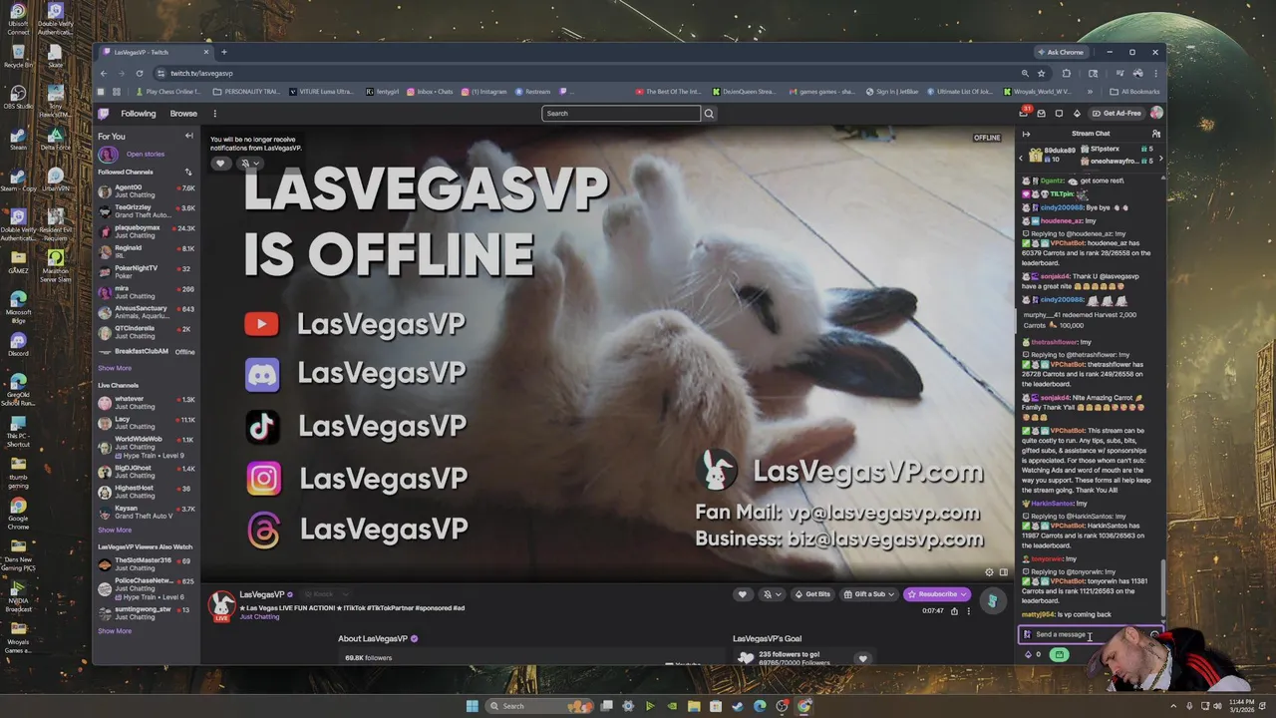Open channel points carrots balance
The height and width of the screenshot is (718, 1276).
pyautogui.click(x=1033, y=655)
